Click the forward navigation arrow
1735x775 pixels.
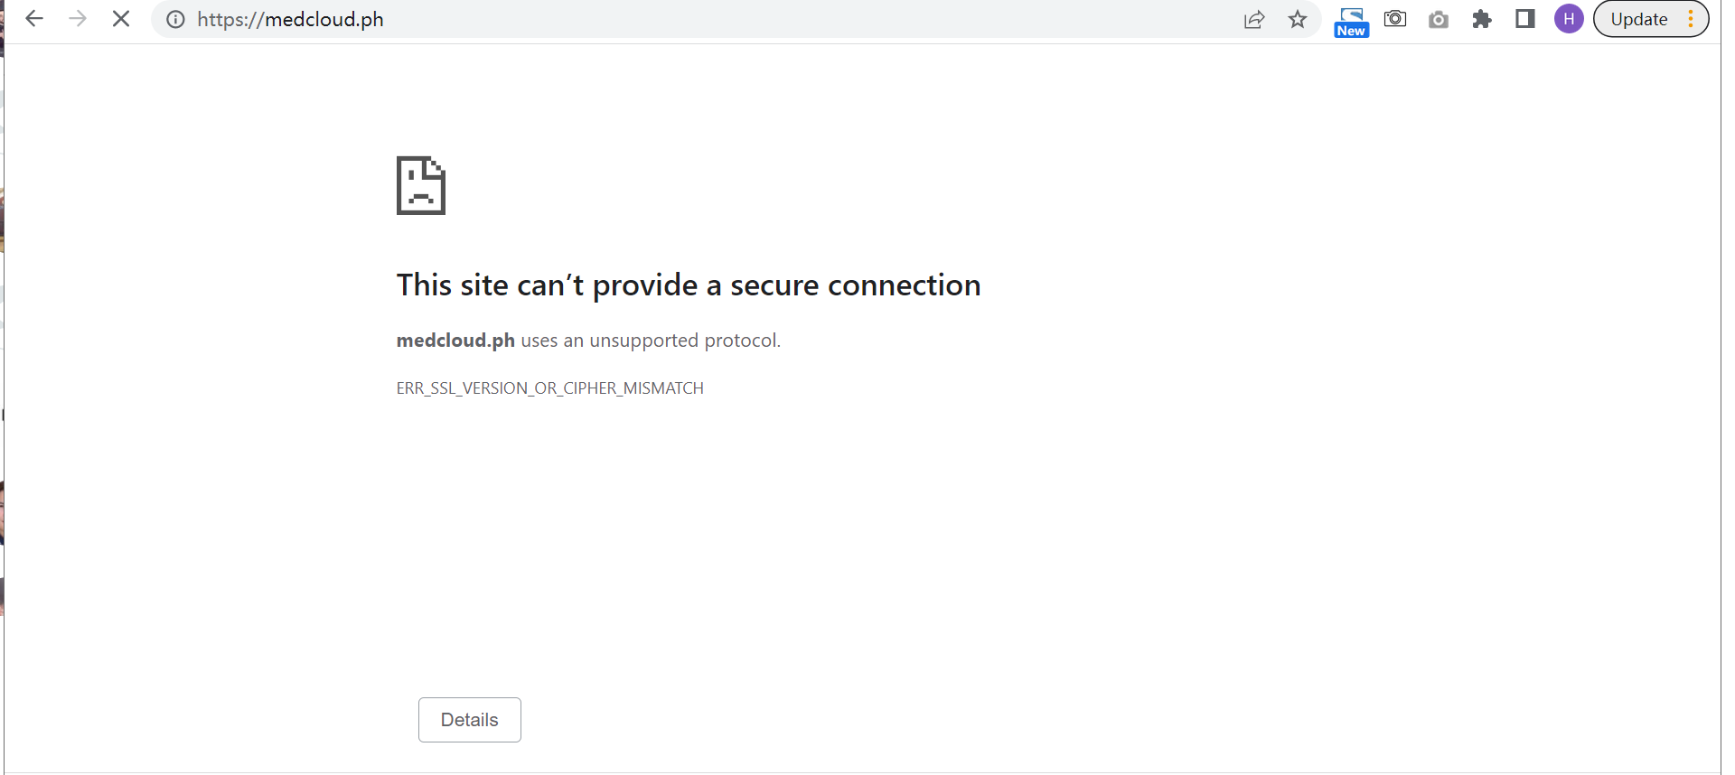(78, 19)
